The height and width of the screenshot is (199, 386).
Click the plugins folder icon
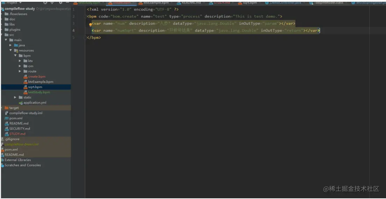tap(7, 29)
